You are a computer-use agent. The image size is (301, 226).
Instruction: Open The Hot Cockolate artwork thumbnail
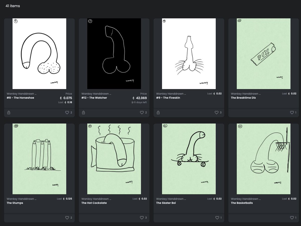[x=114, y=159]
